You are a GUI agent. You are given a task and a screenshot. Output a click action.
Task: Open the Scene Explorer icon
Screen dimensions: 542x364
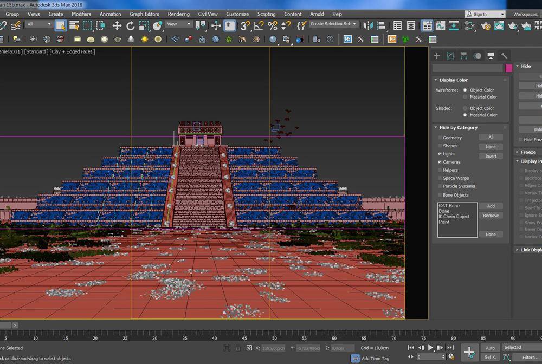click(x=397, y=25)
